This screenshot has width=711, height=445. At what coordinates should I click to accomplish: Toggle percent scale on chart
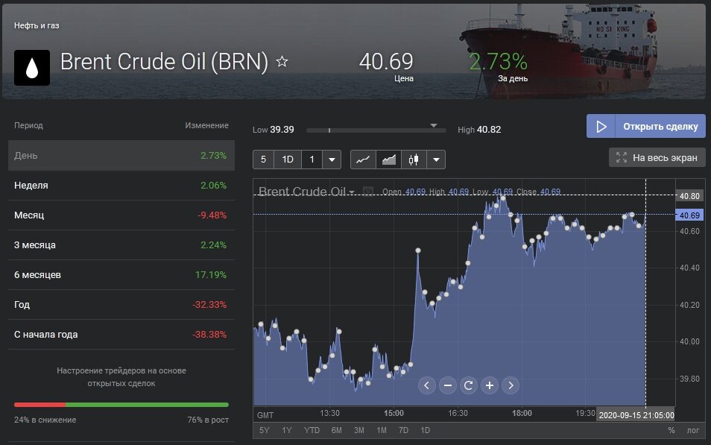(x=671, y=431)
